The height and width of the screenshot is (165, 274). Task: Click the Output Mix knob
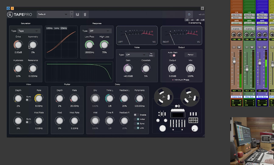[x=190, y=68]
